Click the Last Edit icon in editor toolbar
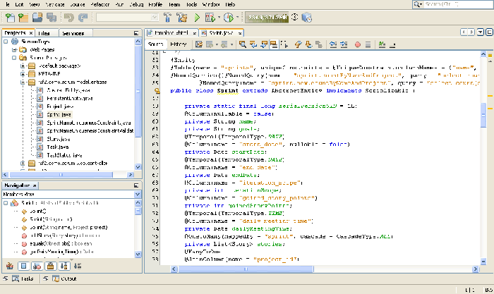494x294 pixels. [x=199, y=44]
